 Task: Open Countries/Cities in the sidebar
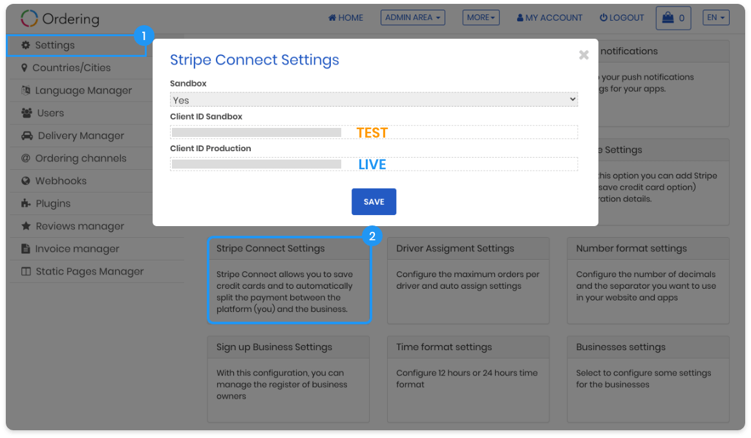[81, 67]
